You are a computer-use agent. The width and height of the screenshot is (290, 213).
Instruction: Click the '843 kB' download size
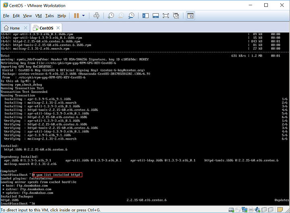tap(257, 41)
